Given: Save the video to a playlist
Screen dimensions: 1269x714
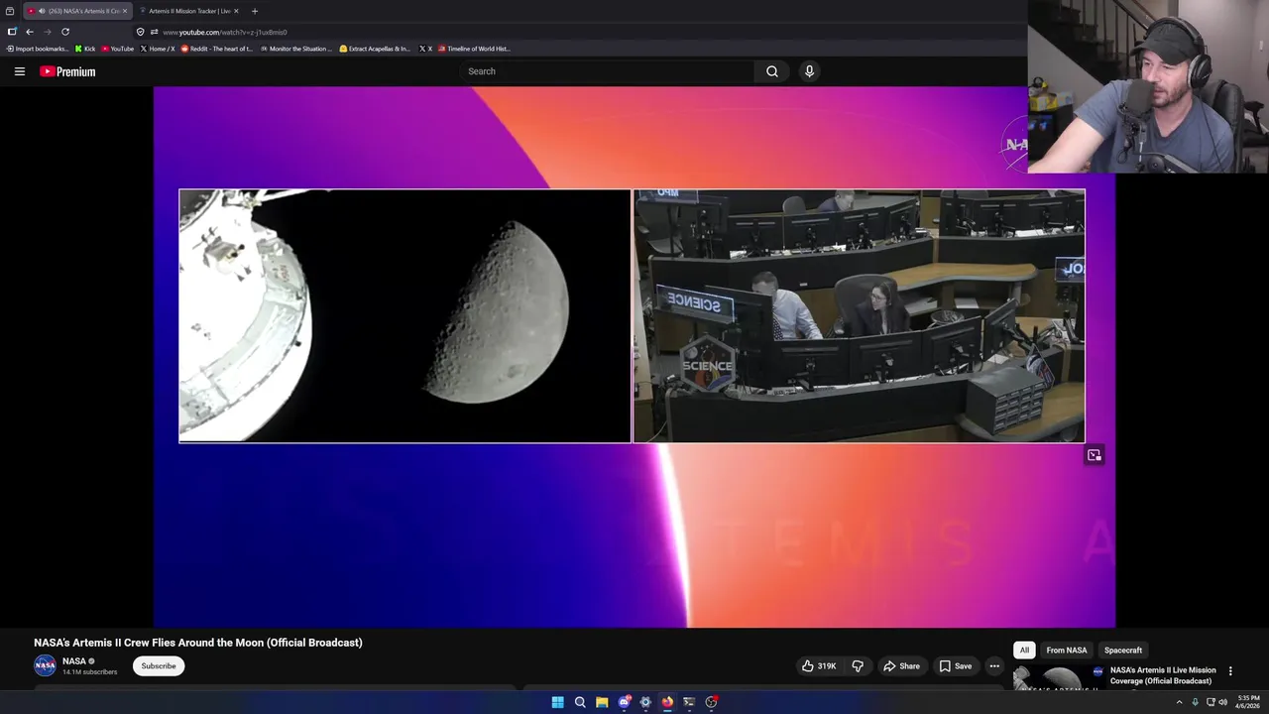Looking at the screenshot, I should (956, 666).
